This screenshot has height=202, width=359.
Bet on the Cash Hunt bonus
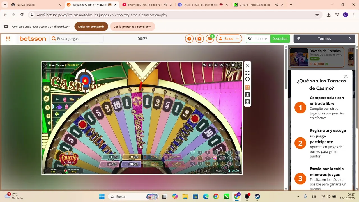coord(153,164)
